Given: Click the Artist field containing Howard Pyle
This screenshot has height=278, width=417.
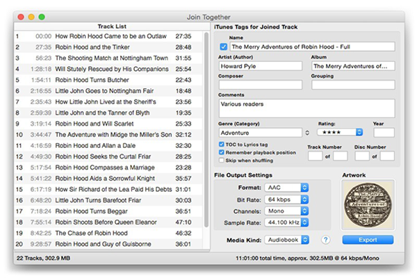Looking at the screenshot, I should point(260,66).
